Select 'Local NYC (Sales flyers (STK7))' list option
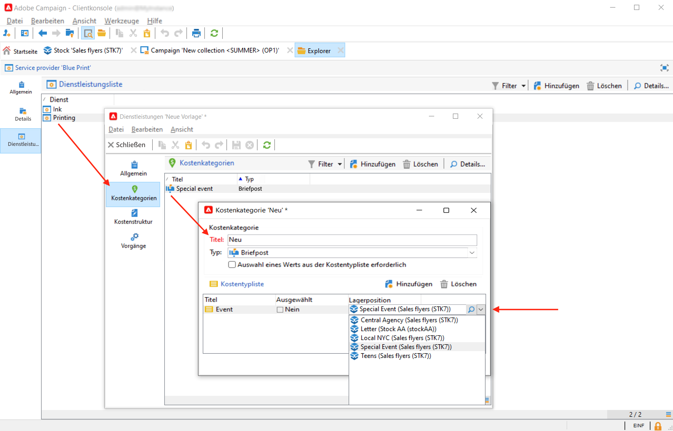Viewport: 673px width, 431px height. point(402,338)
